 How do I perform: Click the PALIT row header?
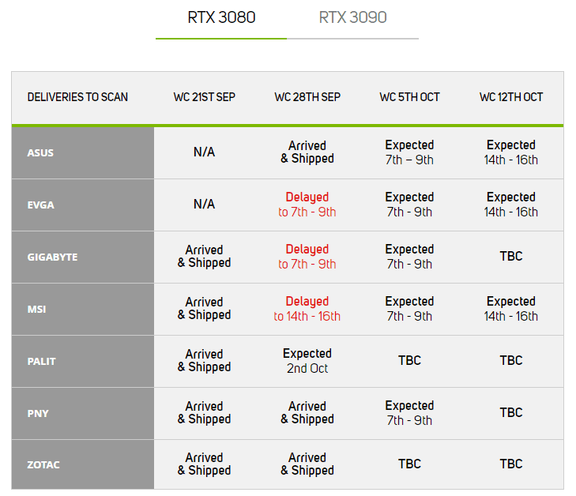click(x=41, y=361)
